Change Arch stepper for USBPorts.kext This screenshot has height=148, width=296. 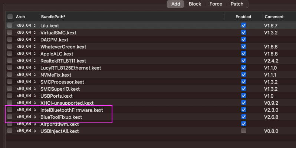[35, 96]
